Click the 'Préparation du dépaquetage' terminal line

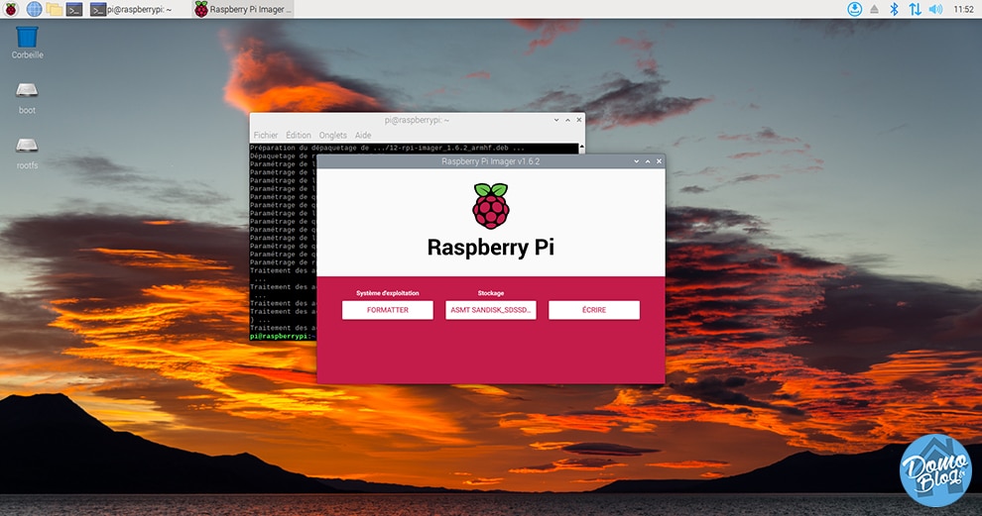(387, 149)
